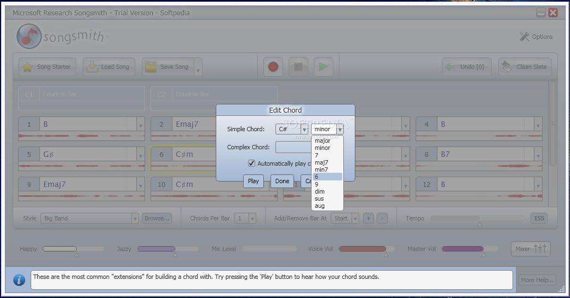Screen dimensions: 570x298
Task: Click the Stop playback button
Action: pyautogui.click(x=298, y=67)
